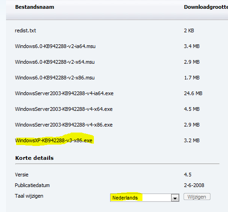Open the language dropdown arrow
The height and width of the screenshot is (212, 228).
(175, 198)
